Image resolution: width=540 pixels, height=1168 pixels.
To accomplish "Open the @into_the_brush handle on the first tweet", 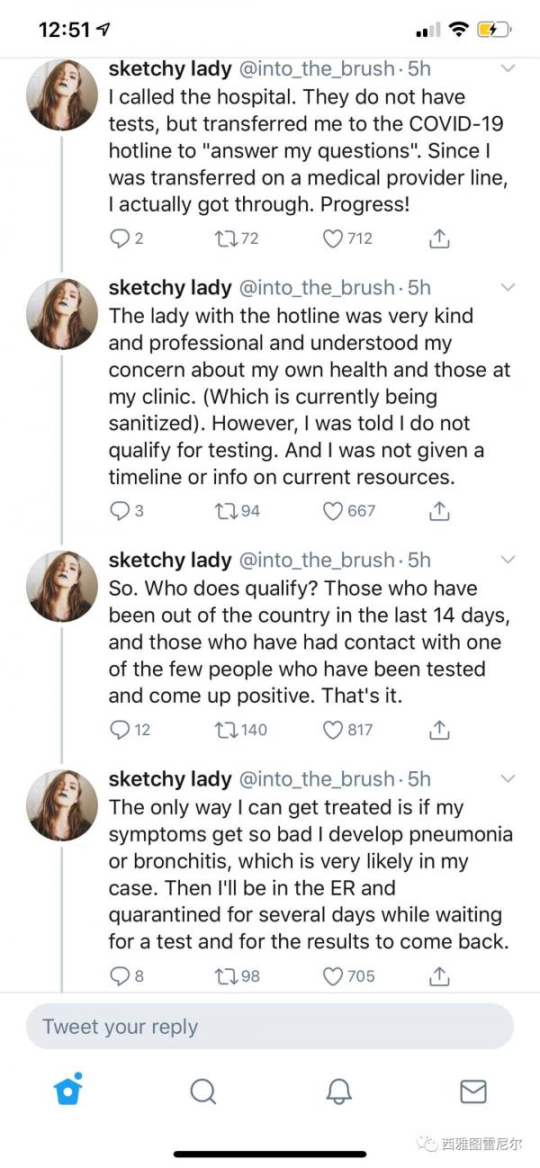I will 315,68.
